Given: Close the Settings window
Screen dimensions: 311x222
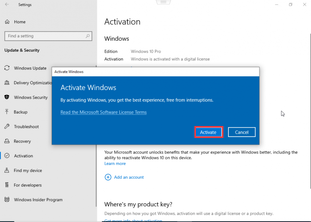Looking at the screenshot, I should point(305,4).
